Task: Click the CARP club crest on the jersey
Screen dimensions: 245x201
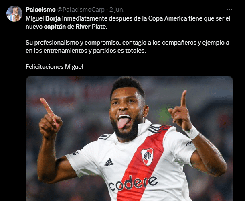Action: point(147,157)
